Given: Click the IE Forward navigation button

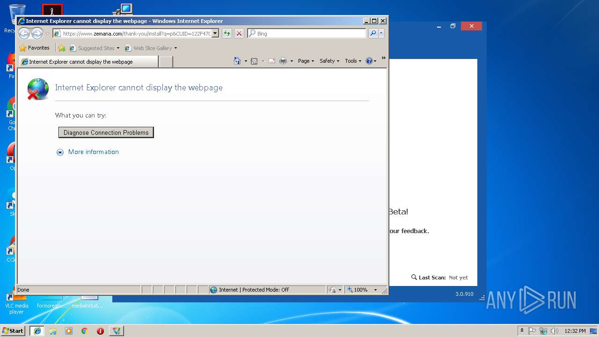Looking at the screenshot, I should click(x=37, y=33).
